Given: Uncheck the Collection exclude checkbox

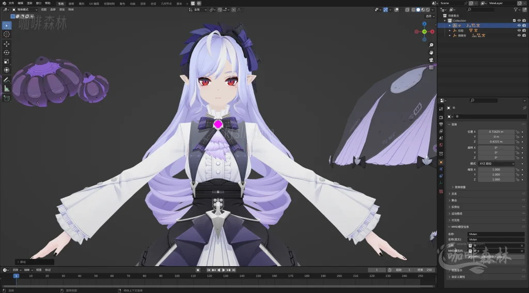Looking at the screenshot, I should click(514, 21).
